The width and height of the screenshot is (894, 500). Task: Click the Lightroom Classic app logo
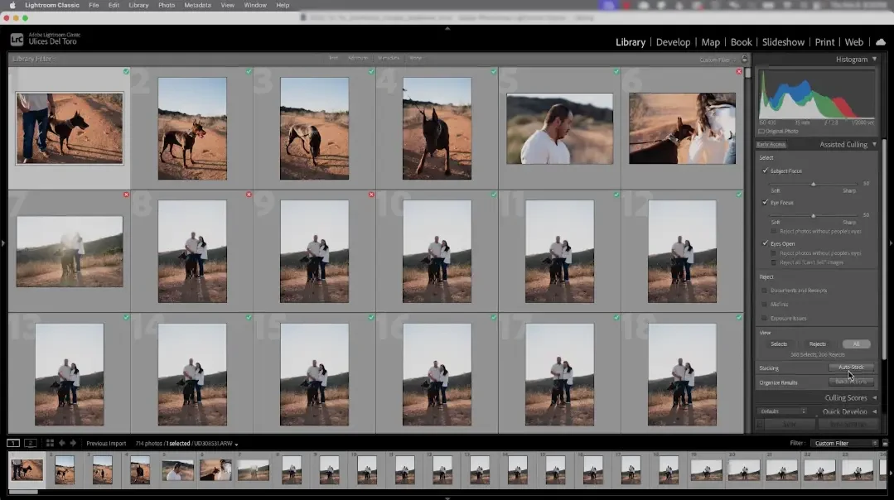click(17, 39)
